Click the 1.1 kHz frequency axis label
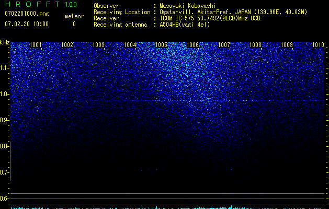The image size is (329, 209). click(4, 68)
